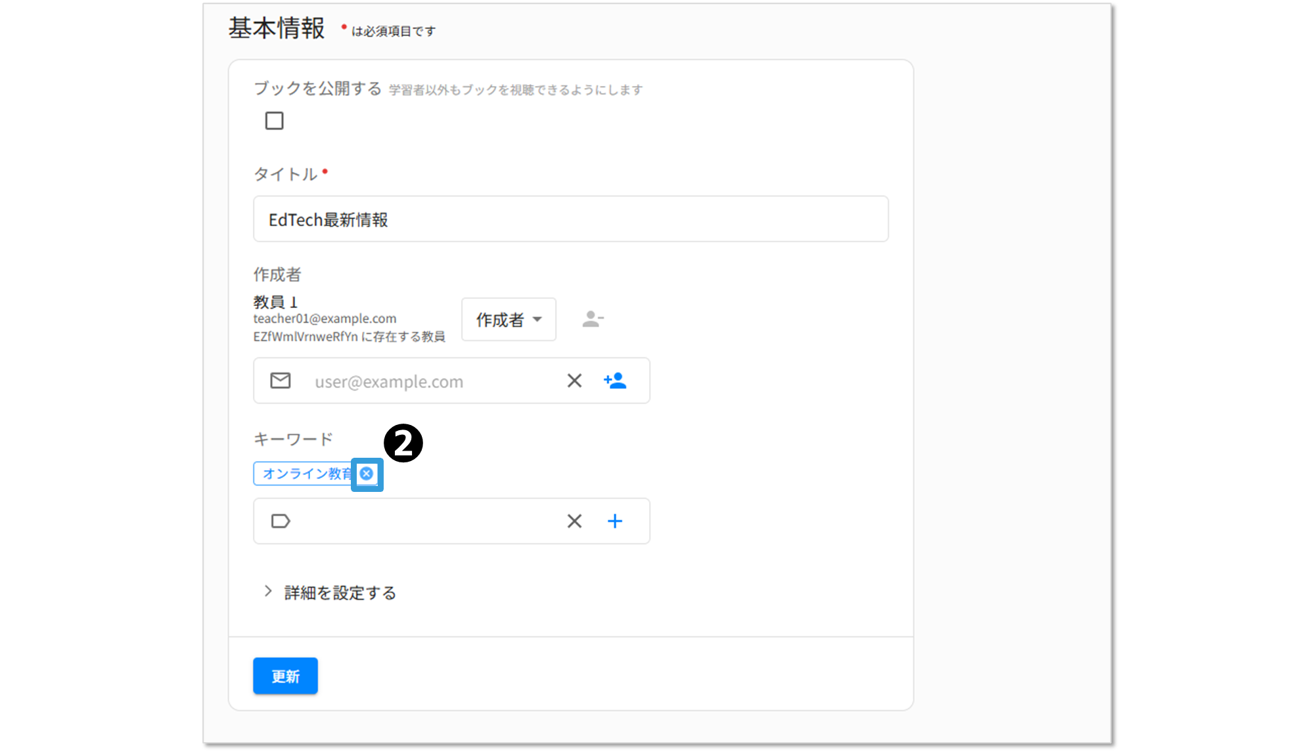
Task: Click the add-person icon in email field
Action: click(615, 381)
